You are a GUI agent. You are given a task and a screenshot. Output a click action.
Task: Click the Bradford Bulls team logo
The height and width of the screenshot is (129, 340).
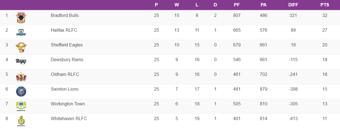(21, 18)
